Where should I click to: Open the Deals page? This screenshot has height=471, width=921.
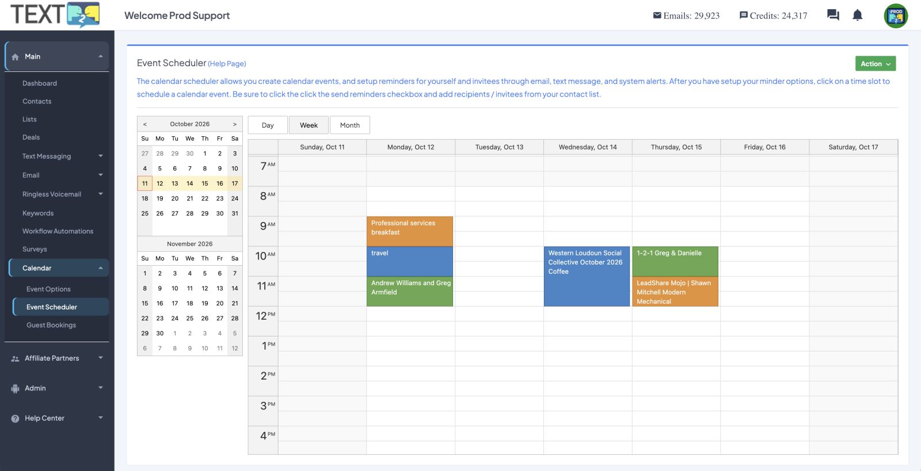tap(31, 137)
